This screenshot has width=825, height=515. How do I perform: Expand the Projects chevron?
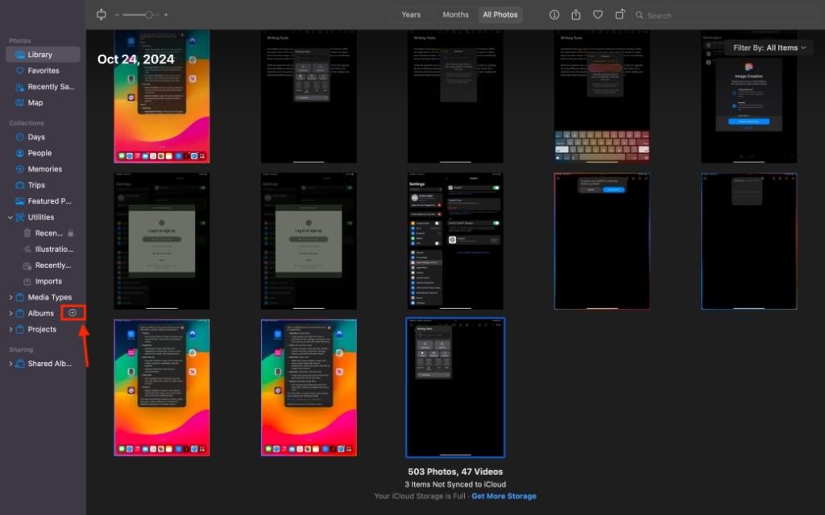click(x=10, y=329)
